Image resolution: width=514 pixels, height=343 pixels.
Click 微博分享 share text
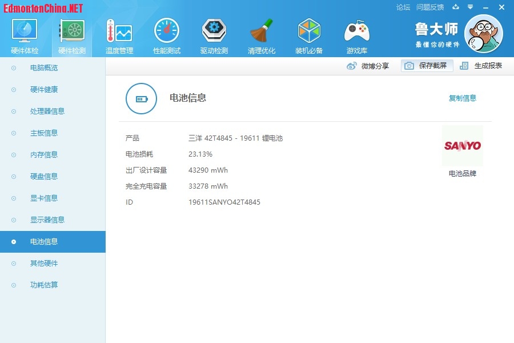click(x=375, y=66)
